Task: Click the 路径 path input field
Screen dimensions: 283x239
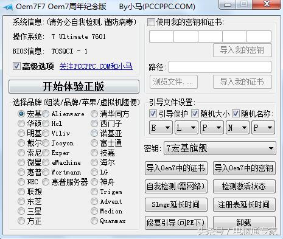Action: click(x=220, y=67)
